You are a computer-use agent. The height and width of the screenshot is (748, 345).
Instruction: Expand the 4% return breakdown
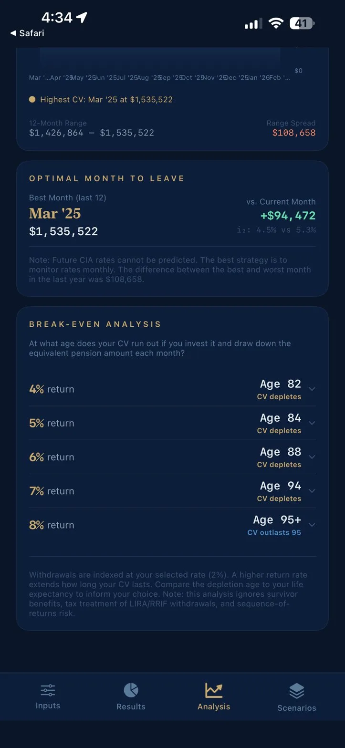pos(312,389)
